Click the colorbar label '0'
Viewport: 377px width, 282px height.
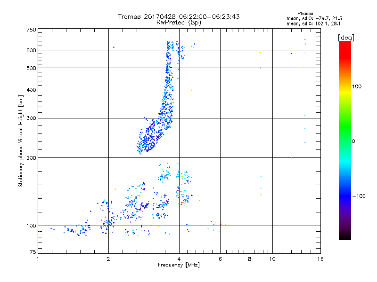353,141
